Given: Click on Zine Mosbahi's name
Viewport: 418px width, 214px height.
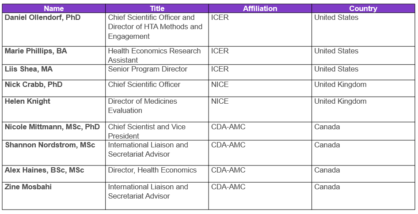Looking at the screenshot, I should pos(28,187).
